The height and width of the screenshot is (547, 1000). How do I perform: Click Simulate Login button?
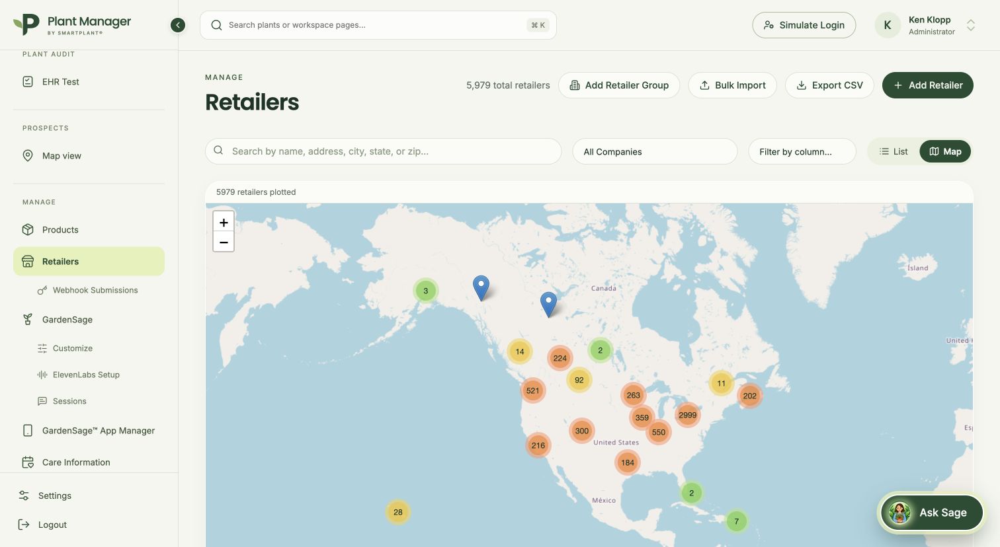click(x=804, y=25)
